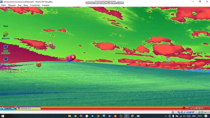Open the Устройства menu
Screen dimensions: 210x118
point(35,5)
